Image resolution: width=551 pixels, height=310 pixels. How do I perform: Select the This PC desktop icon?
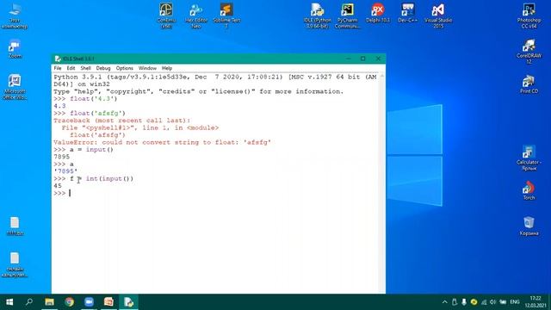coord(15,16)
